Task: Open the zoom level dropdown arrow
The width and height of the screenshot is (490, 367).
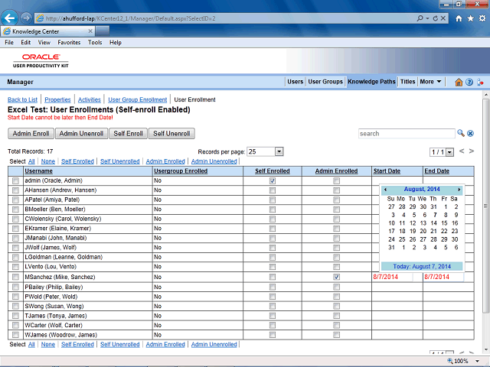Action: [477, 361]
